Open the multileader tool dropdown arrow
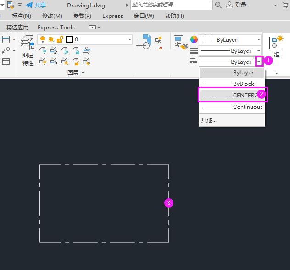 coord(14,51)
